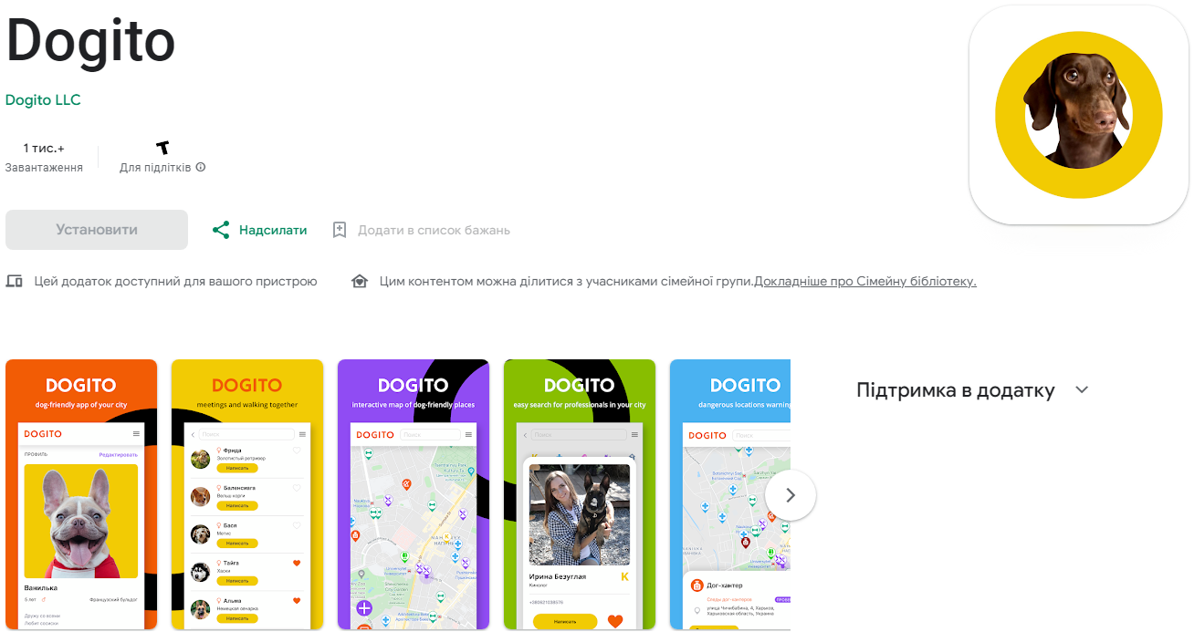Click the content rating info icon
Image resolution: width=1194 pixels, height=632 pixels.
[200, 168]
